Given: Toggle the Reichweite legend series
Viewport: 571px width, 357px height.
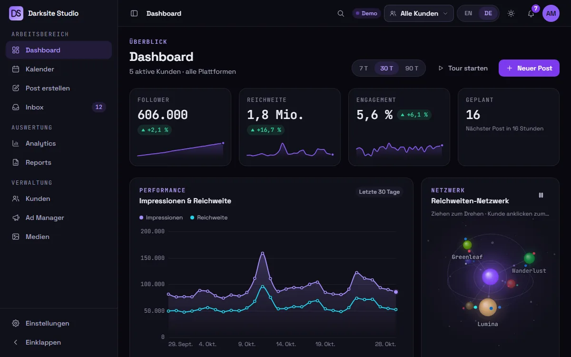Looking at the screenshot, I should click(209, 218).
